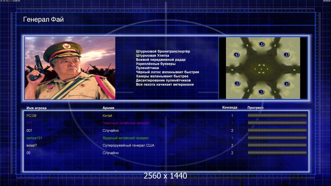Screen dimensions: 331x186
Task: Click the 'Имя игрока' column header
Action: (x=36, y=108)
